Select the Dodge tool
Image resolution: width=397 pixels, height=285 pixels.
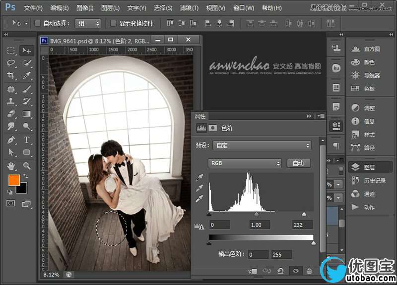point(27,126)
